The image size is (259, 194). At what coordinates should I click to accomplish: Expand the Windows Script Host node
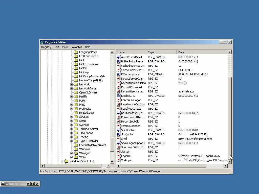point(62,161)
